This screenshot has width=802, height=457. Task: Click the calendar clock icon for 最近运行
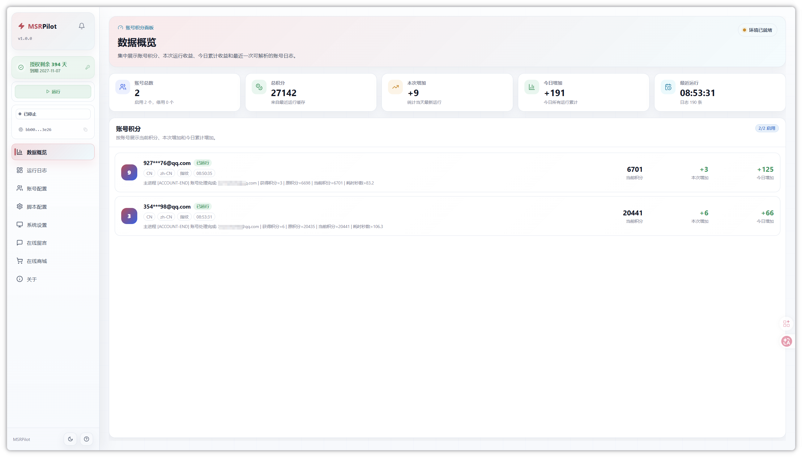668,87
